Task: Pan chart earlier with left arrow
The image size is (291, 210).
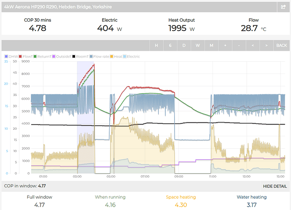Action: tap(253, 45)
